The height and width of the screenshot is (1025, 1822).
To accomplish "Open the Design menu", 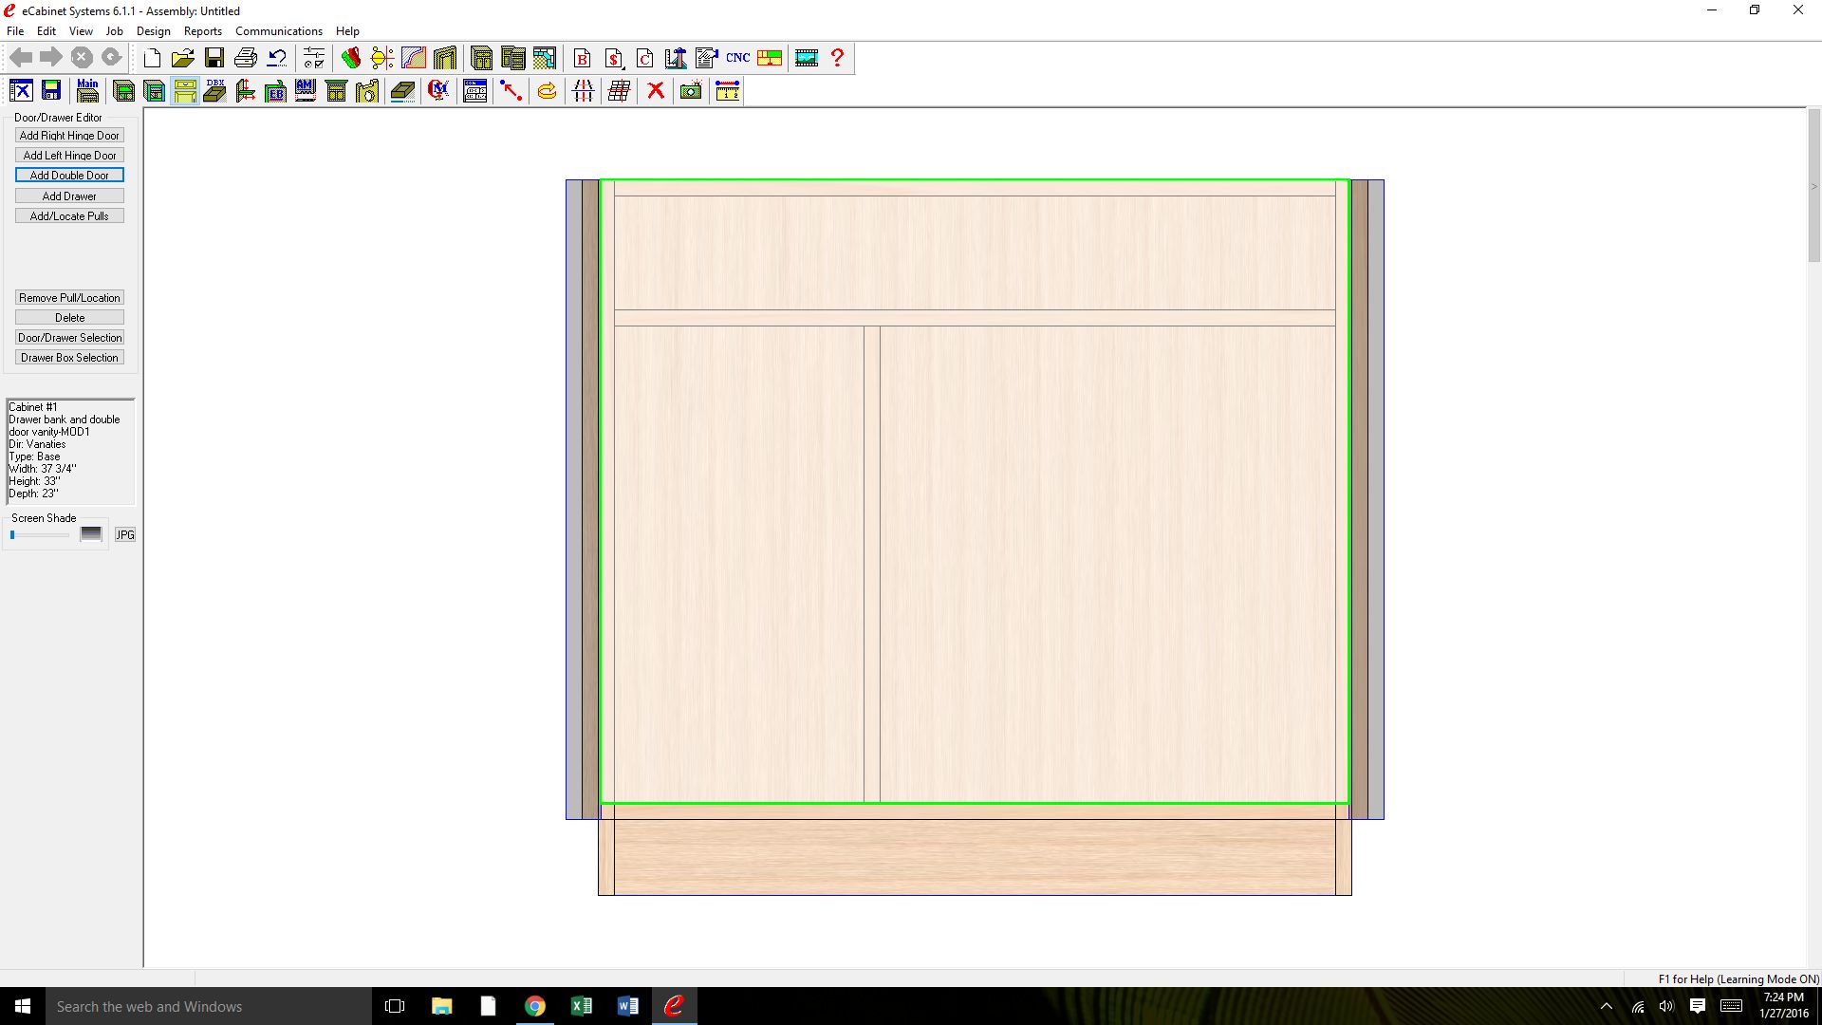I will [153, 31].
